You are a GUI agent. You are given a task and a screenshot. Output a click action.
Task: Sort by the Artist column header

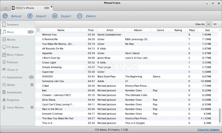point(110,30)
